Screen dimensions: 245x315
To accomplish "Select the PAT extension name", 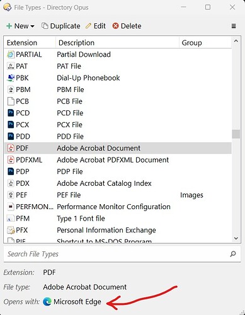I will [21, 66].
